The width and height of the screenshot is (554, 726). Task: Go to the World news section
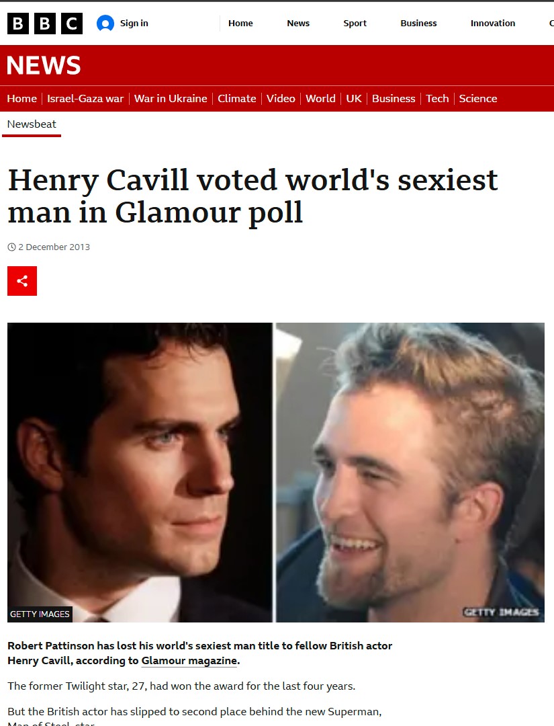(320, 98)
